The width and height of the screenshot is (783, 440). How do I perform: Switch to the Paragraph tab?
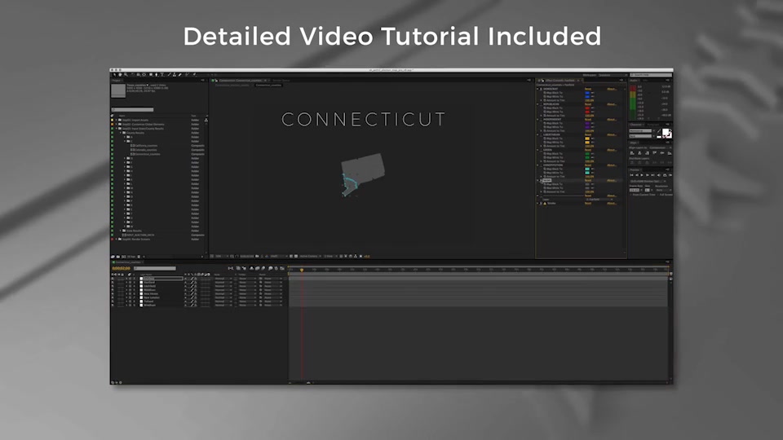coord(653,125)
